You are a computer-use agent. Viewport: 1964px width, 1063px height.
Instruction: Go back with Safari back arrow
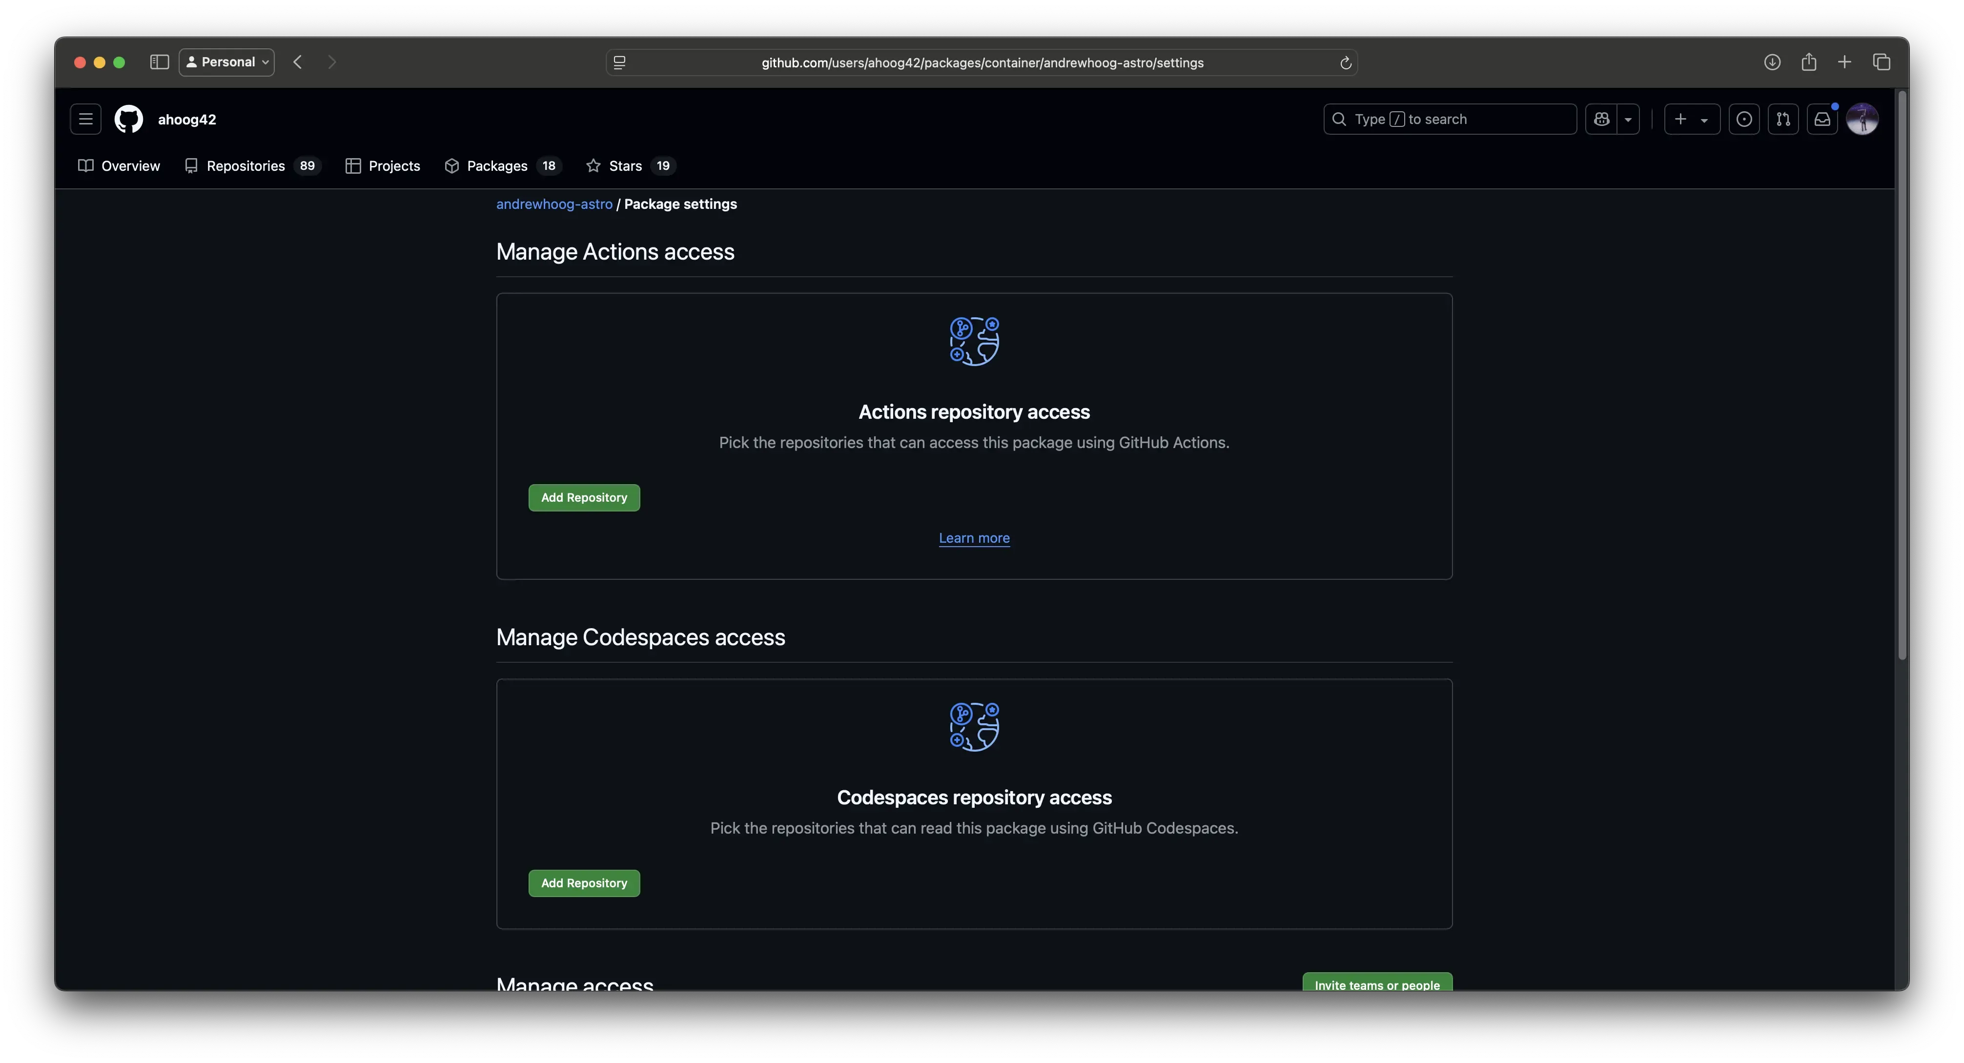[298, 62]
